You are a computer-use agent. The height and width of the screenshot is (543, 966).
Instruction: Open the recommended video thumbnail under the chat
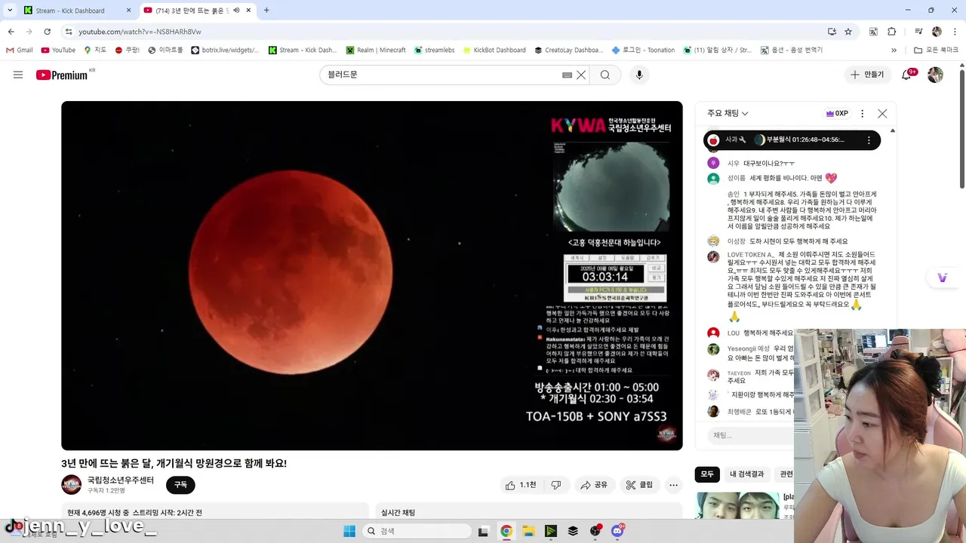pyautogui.click(x=737, y=505)
